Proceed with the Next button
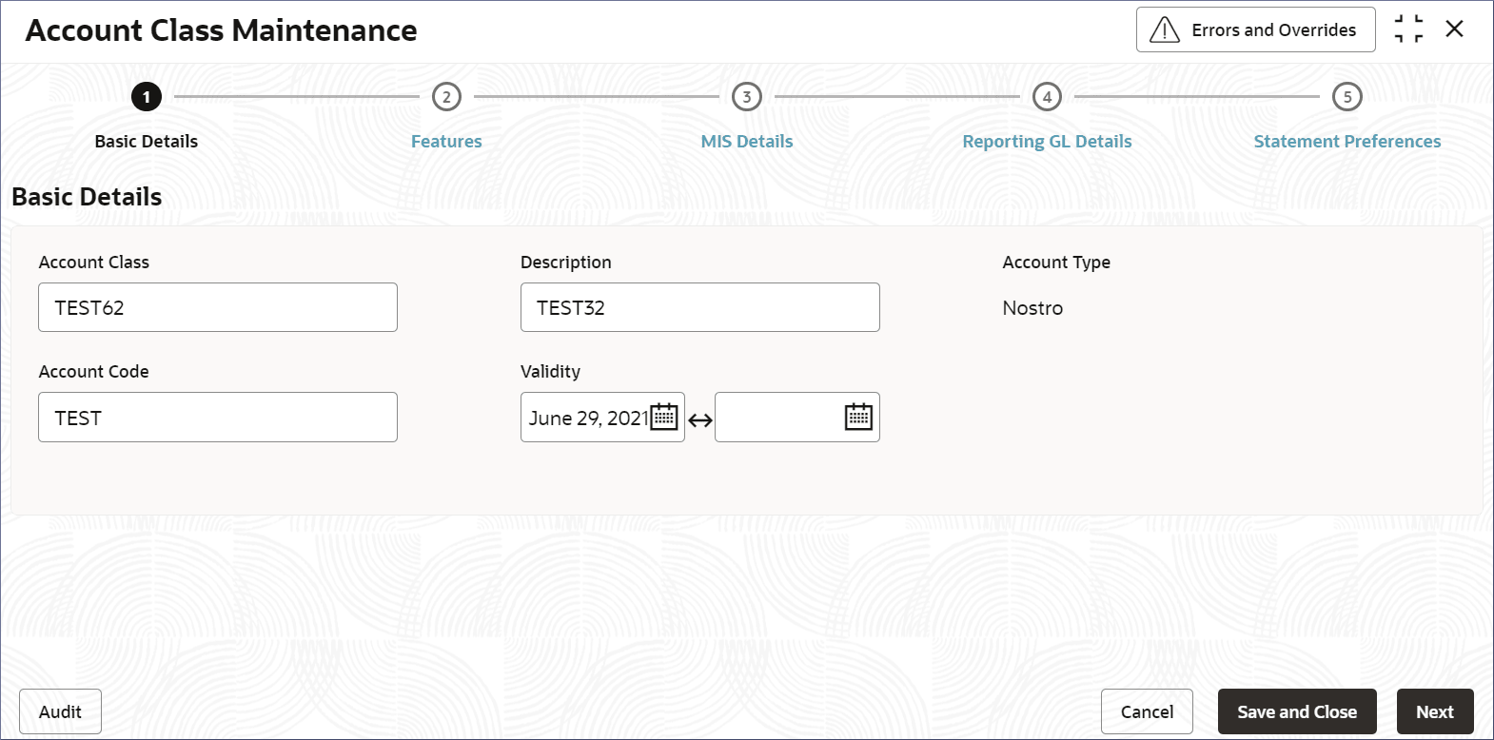Screen dimensions: 1494x740 (x=1435, y=711)
